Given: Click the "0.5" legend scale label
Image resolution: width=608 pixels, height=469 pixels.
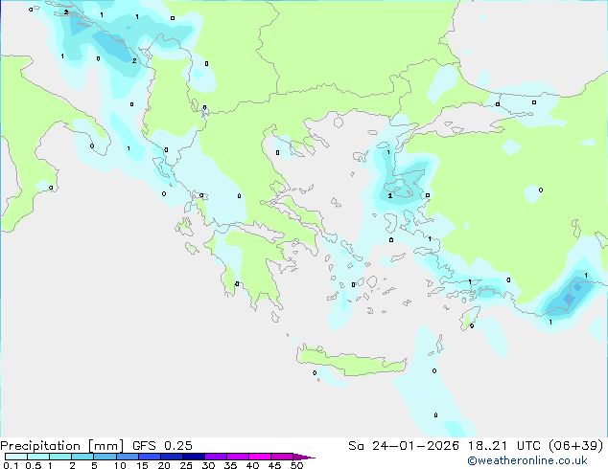Looking at the screenshot, I should pos(34,465).
